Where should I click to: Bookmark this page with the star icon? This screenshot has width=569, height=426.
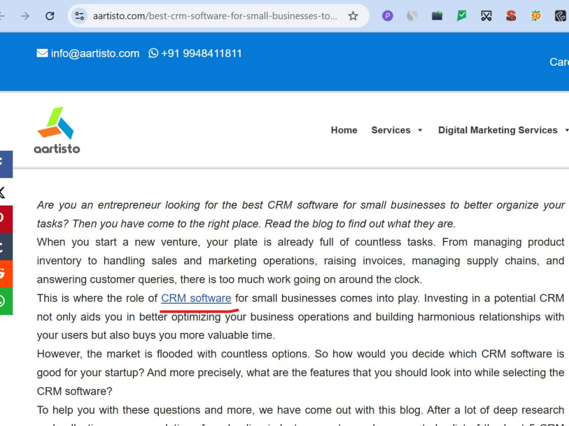353,16
